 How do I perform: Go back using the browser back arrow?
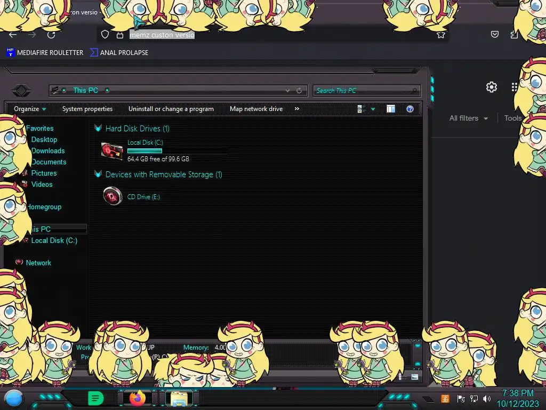13,35
